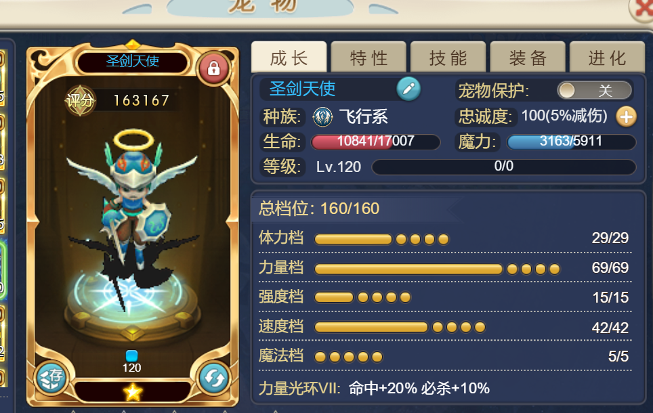Click the 等级 experience bar showing 0/0

(x=503, y=167)
